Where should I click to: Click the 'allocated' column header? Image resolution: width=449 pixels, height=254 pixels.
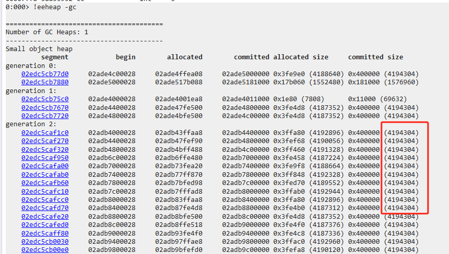coord(185,57)
